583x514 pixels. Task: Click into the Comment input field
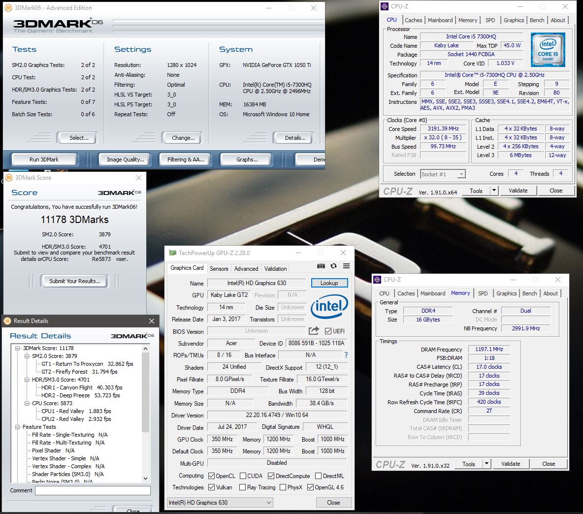[x=93, y=490]
